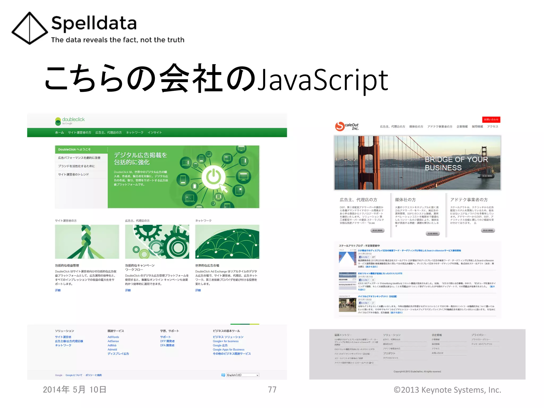Click the Spelldata diamond logo
This screenshot has height=408, width=544.
click(29, 28)
